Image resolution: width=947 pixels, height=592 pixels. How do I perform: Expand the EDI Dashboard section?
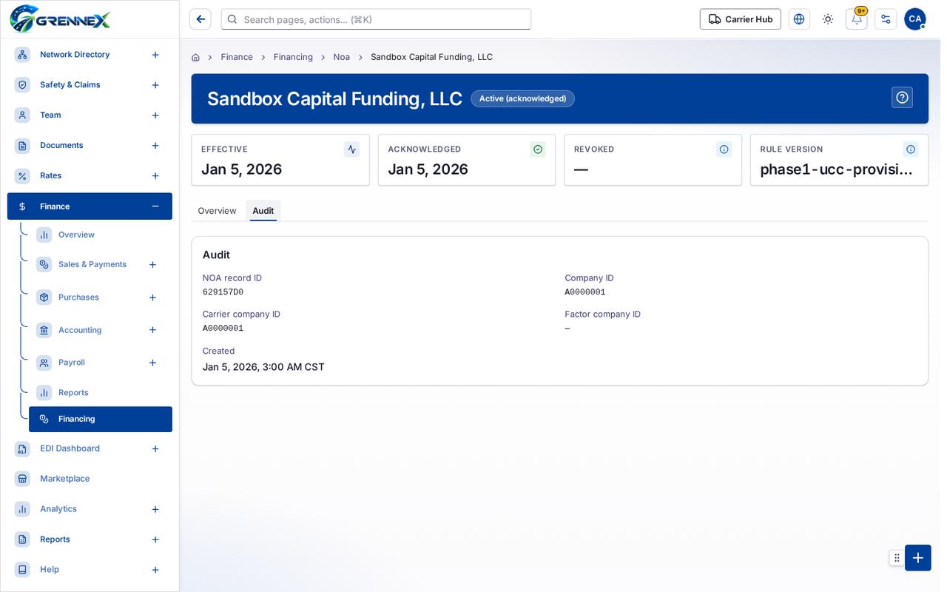[155, 449]
